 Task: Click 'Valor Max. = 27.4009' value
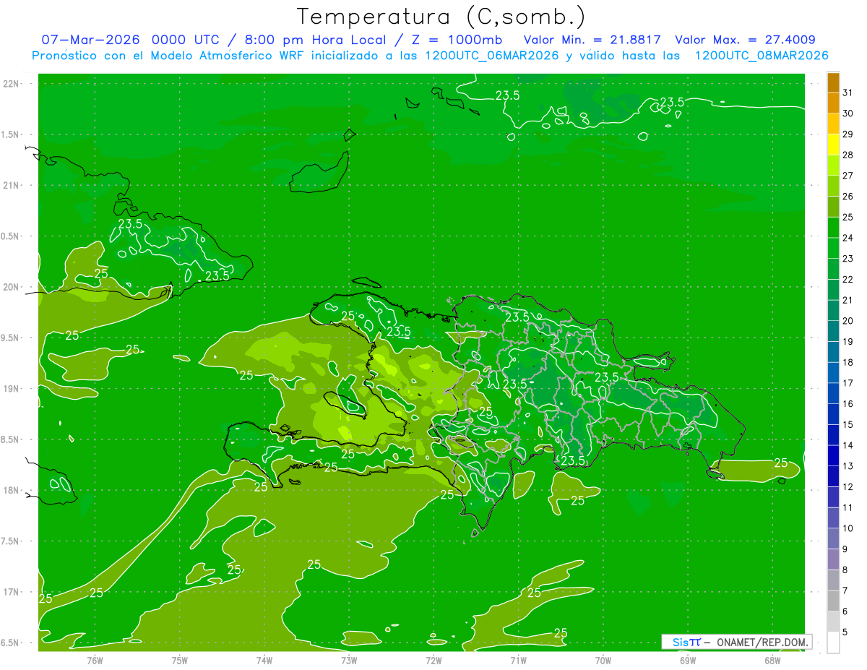click(746, 40)
